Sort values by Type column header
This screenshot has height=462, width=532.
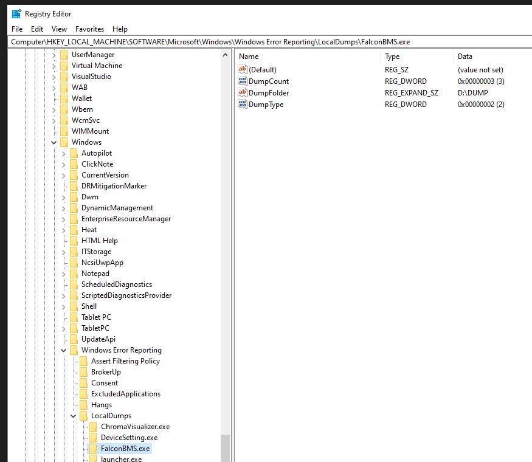(x=417, y=57)
